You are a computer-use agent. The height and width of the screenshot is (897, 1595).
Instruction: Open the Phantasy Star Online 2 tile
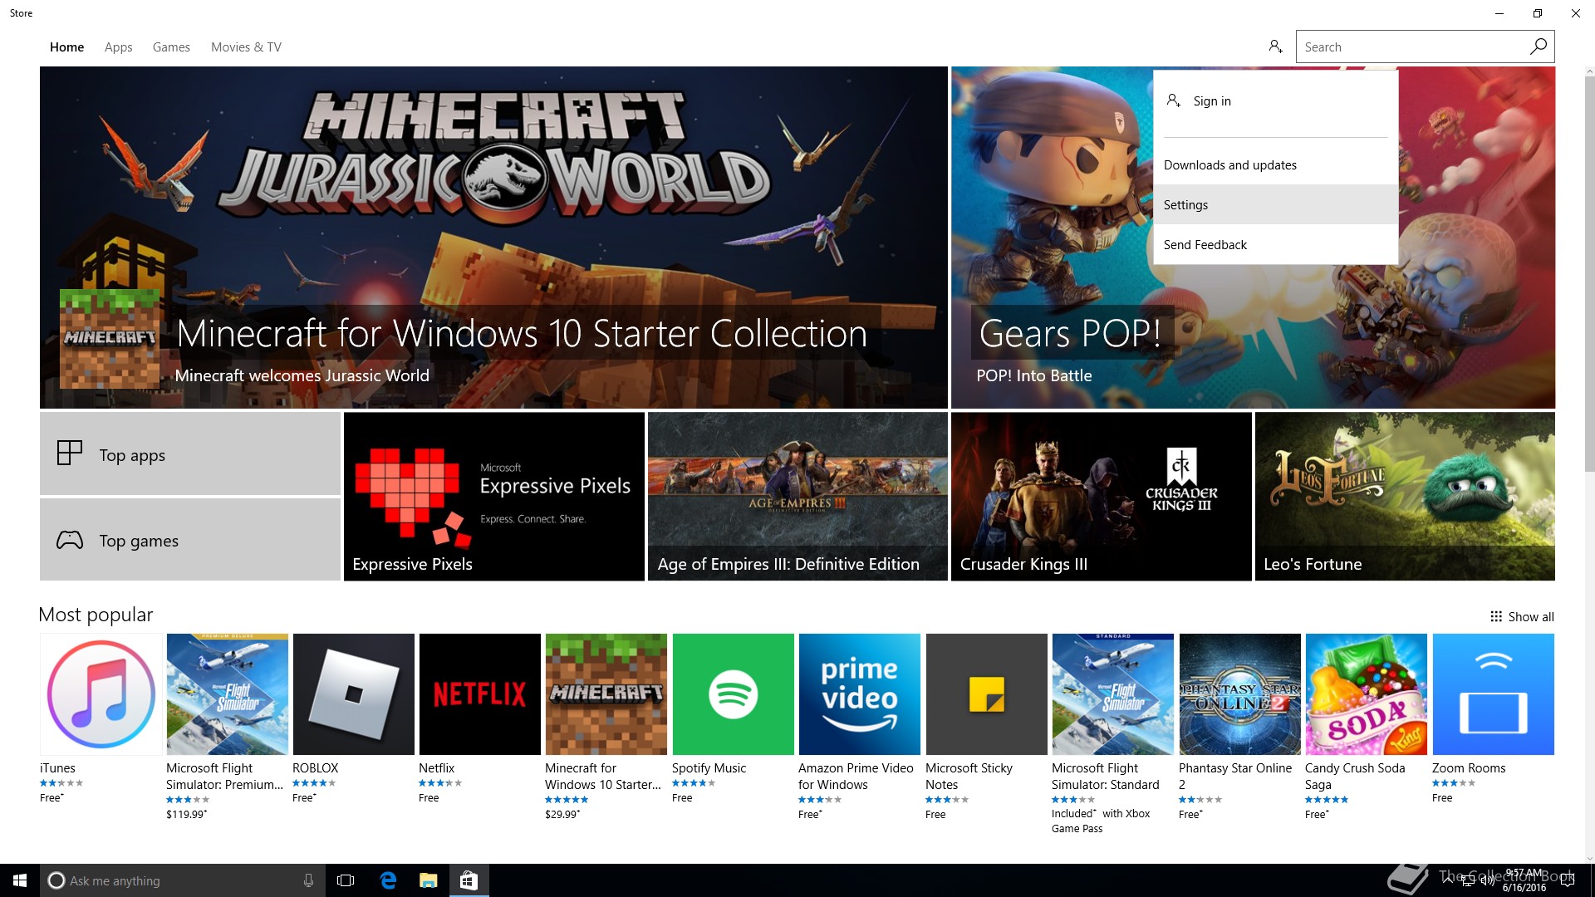pyautogui.click(x=1240, y=694)
